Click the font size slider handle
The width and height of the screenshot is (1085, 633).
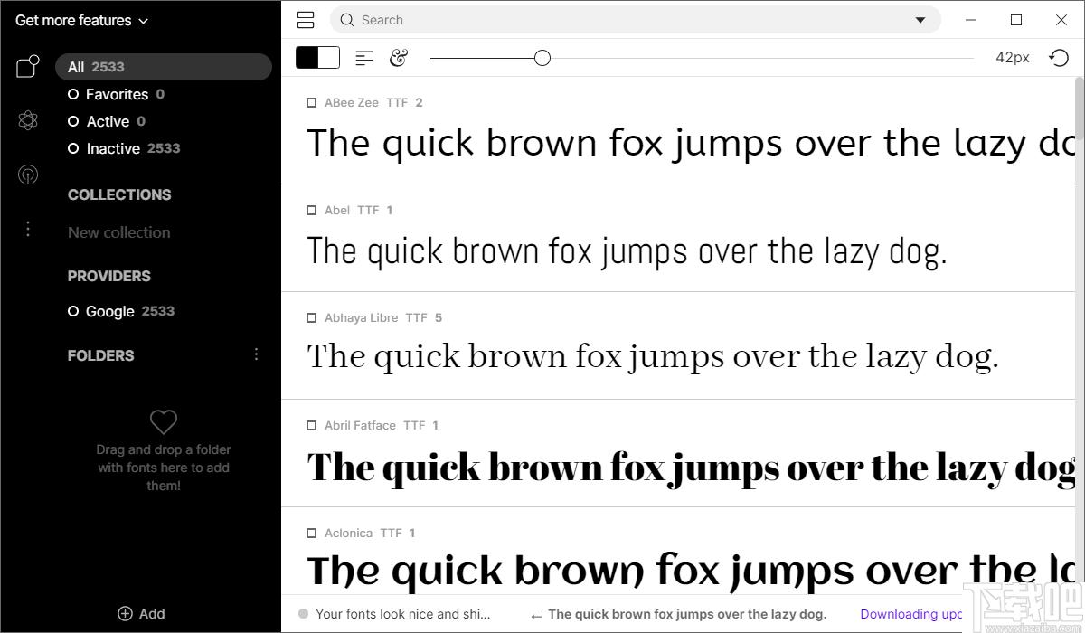click(542, 58)
